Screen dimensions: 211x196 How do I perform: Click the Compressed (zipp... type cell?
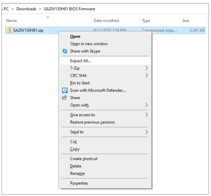[159, 30]
